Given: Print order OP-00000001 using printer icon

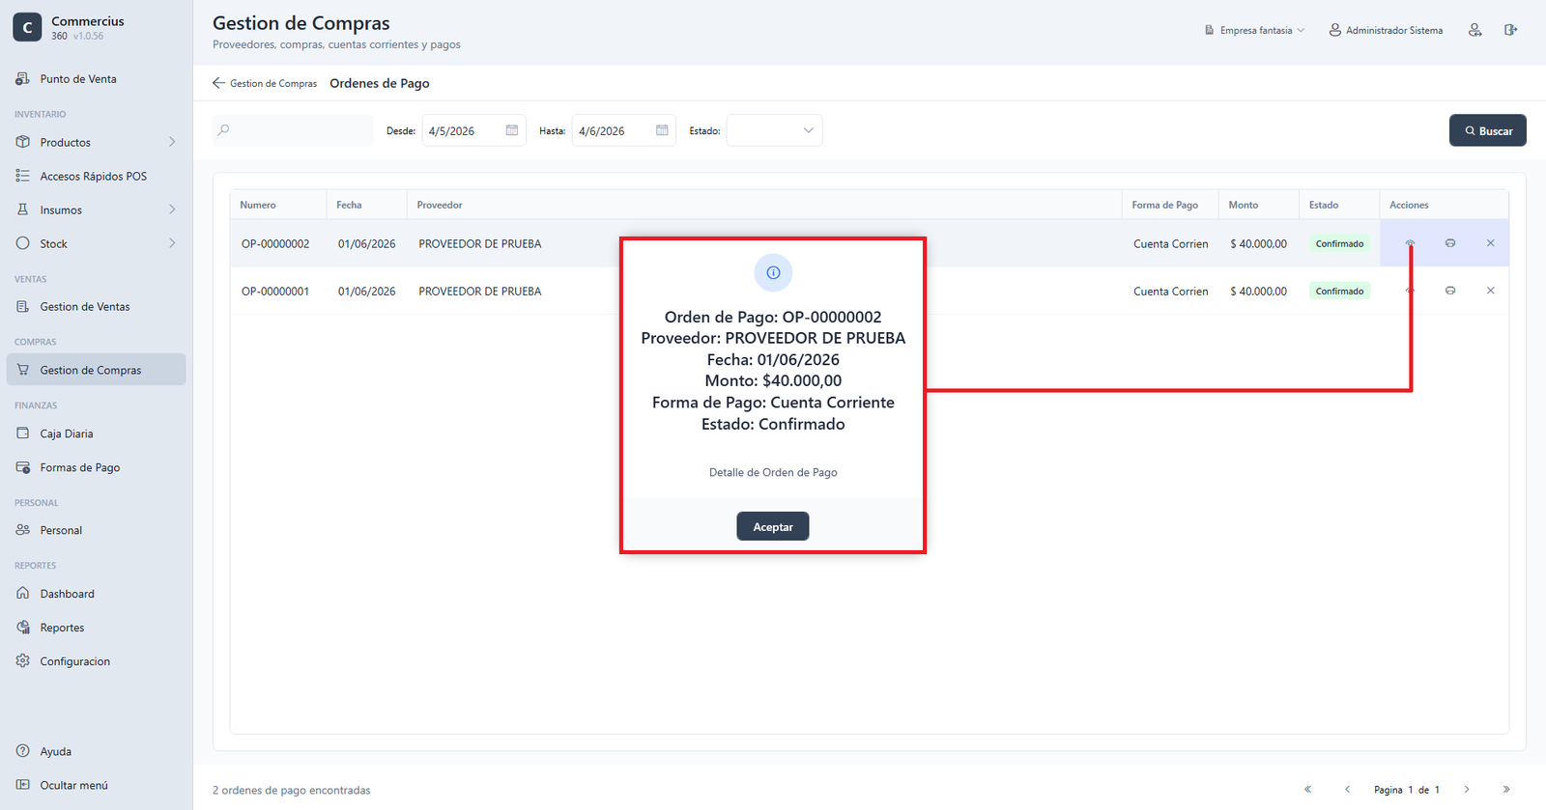Looking at the screenshot, I should [x=1450, y=291].
